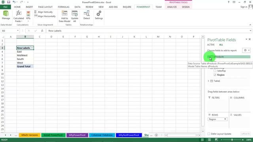The image size is (253, 142).
Task: Adjust the zoom slider
Action: pos(232,140)
